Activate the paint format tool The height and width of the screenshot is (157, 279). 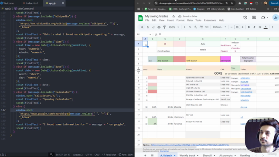click(164, 27)
